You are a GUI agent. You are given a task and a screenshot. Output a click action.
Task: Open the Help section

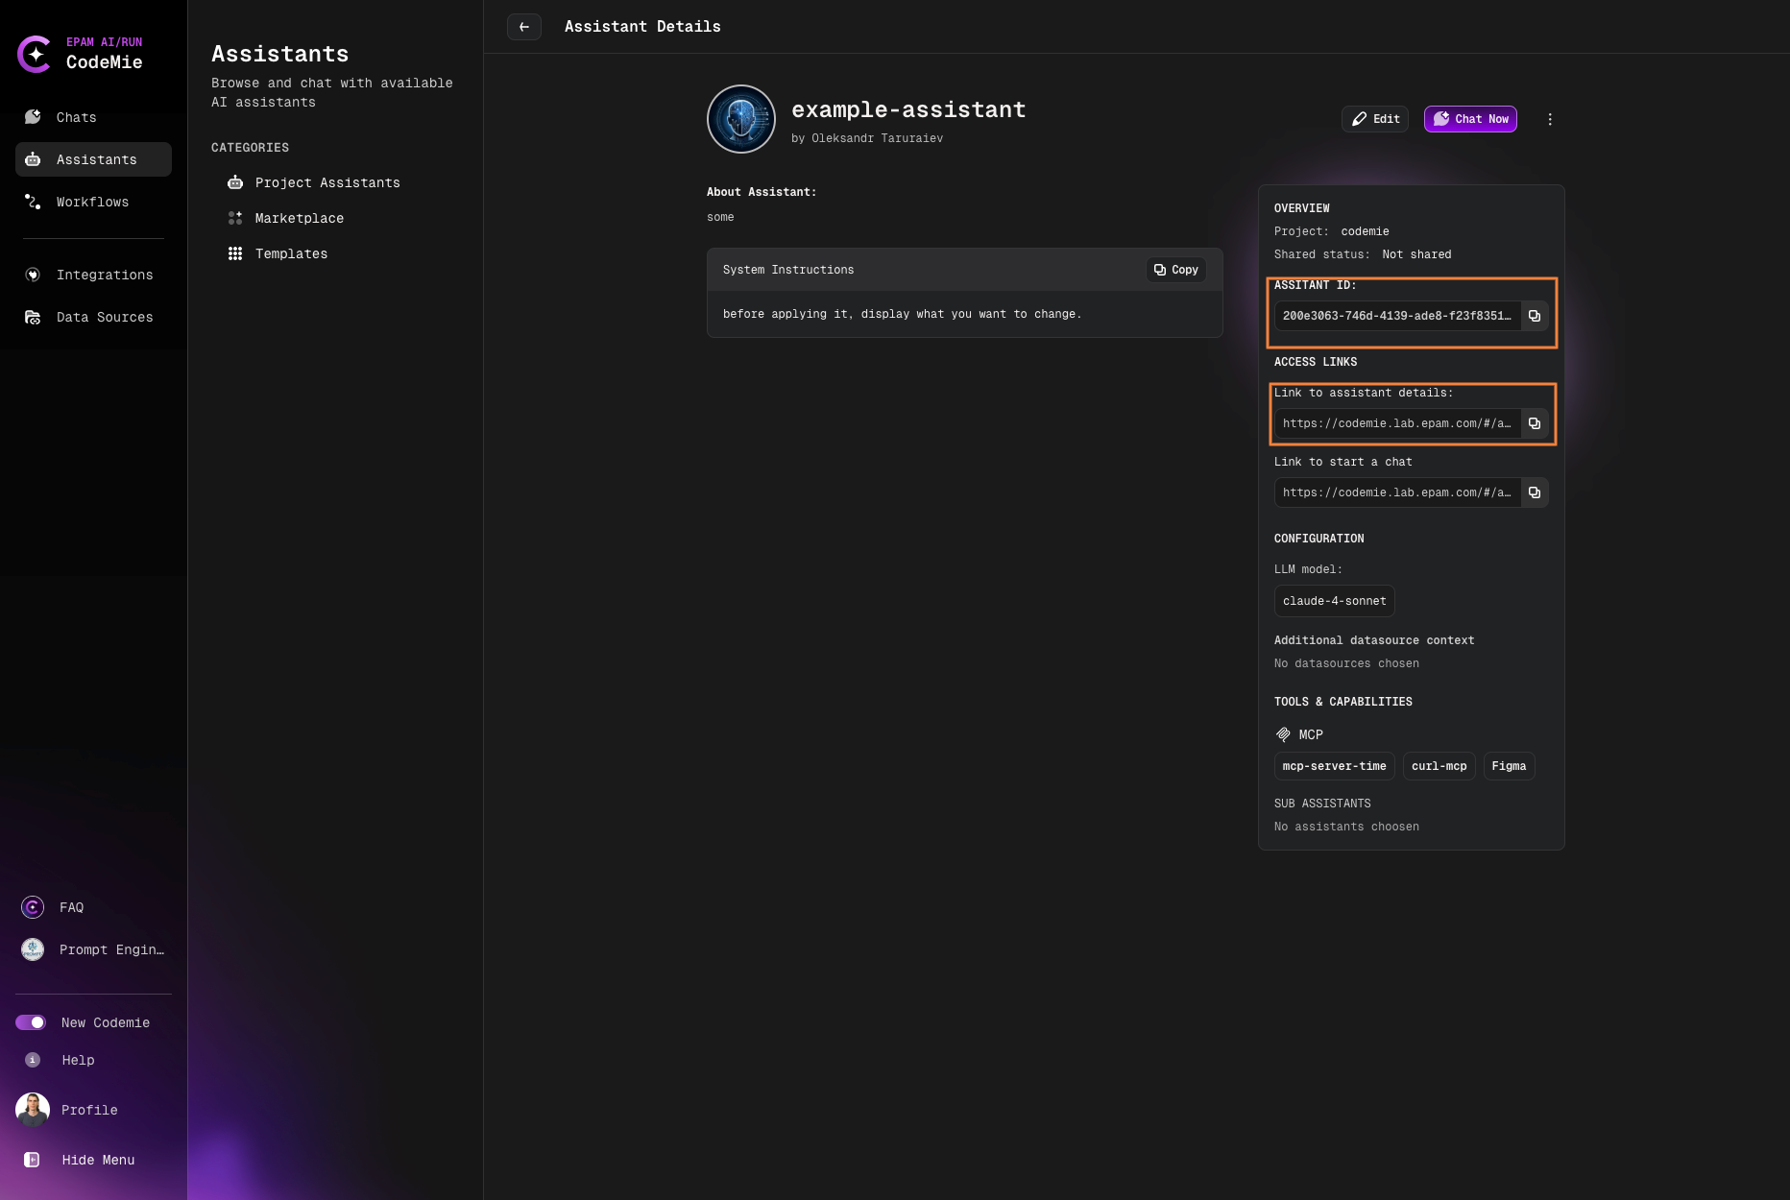click(78, 1060)
